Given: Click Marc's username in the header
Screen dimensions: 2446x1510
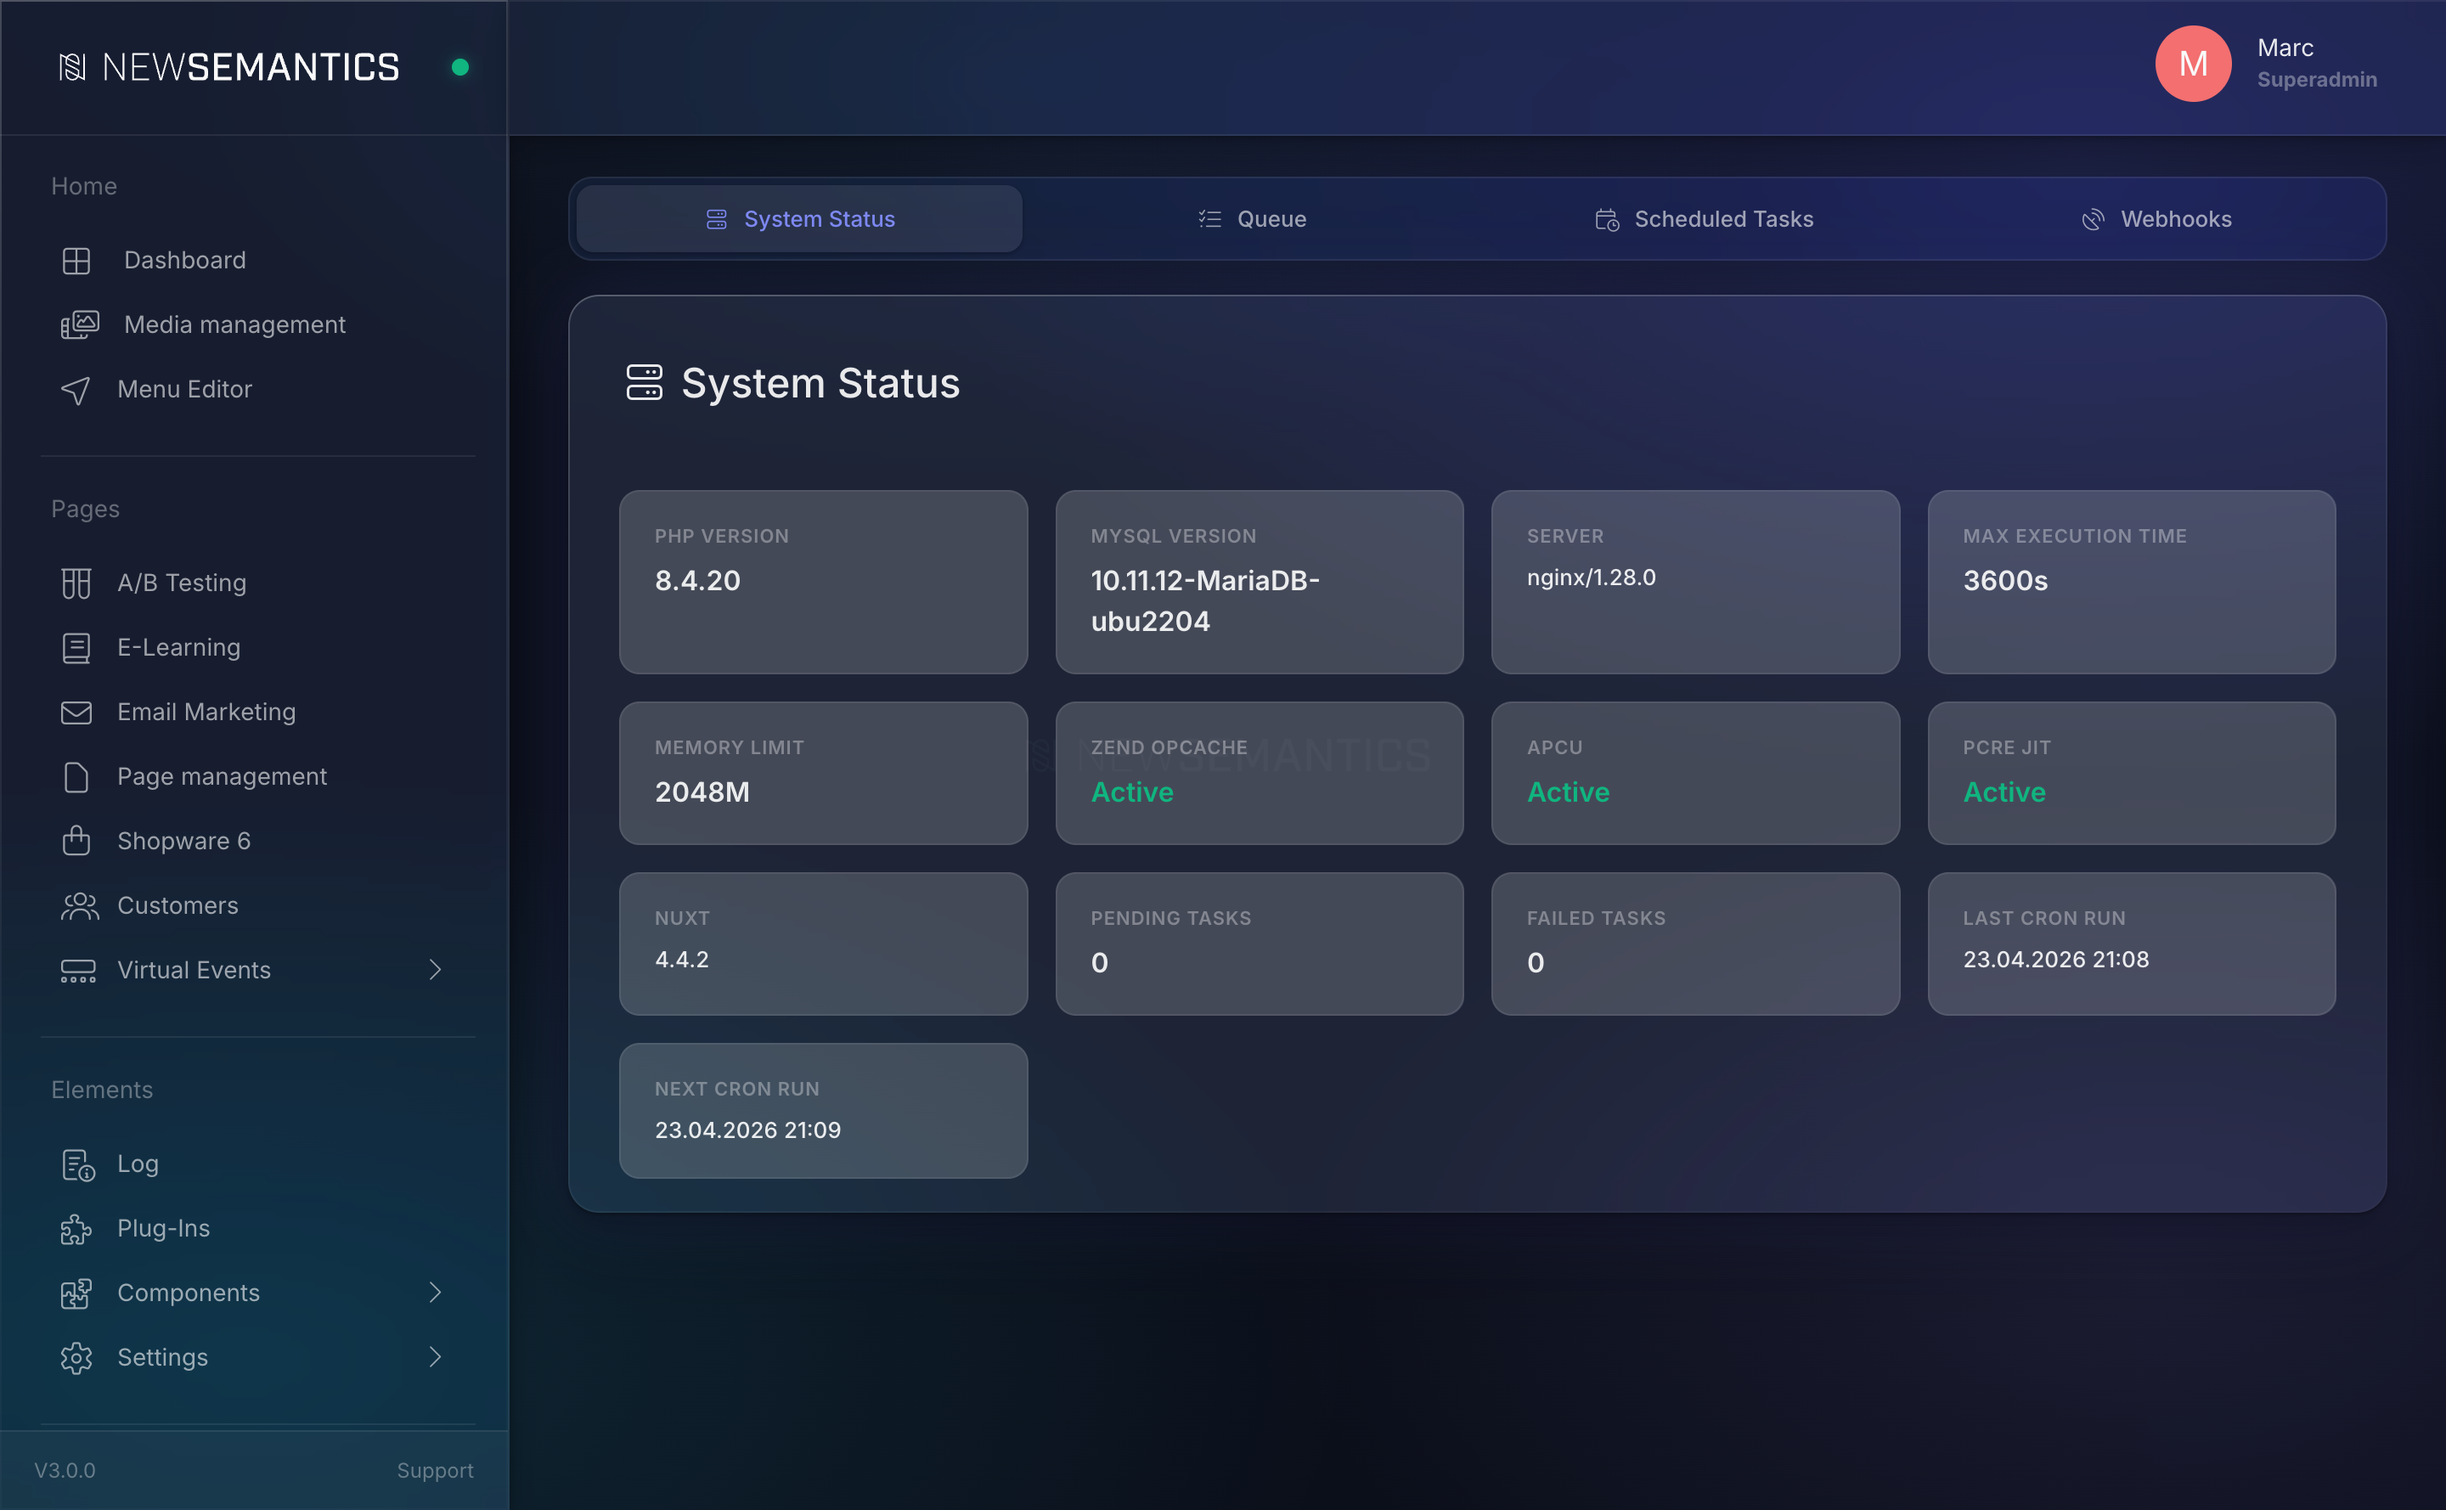Looking at the screenshot, I should [x=2285, y=48].
